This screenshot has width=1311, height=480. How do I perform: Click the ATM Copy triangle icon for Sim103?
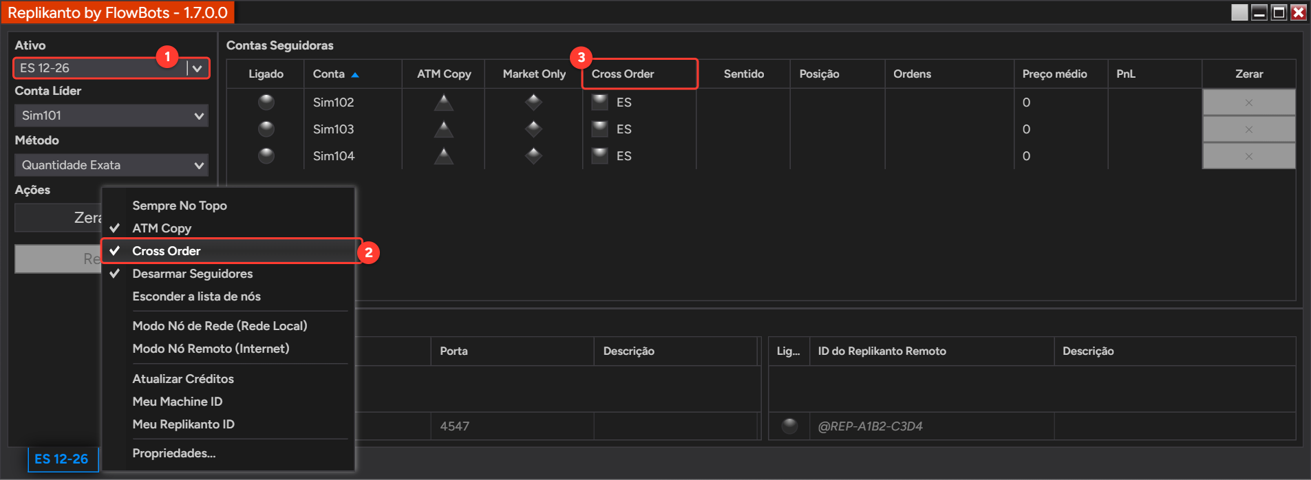pos(444,129)
